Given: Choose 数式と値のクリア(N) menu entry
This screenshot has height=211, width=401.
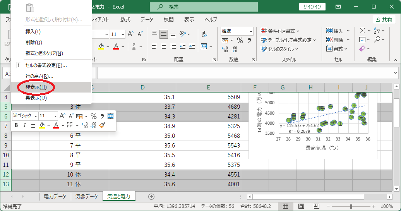Looking at the screenshot, I should [44, 53].
